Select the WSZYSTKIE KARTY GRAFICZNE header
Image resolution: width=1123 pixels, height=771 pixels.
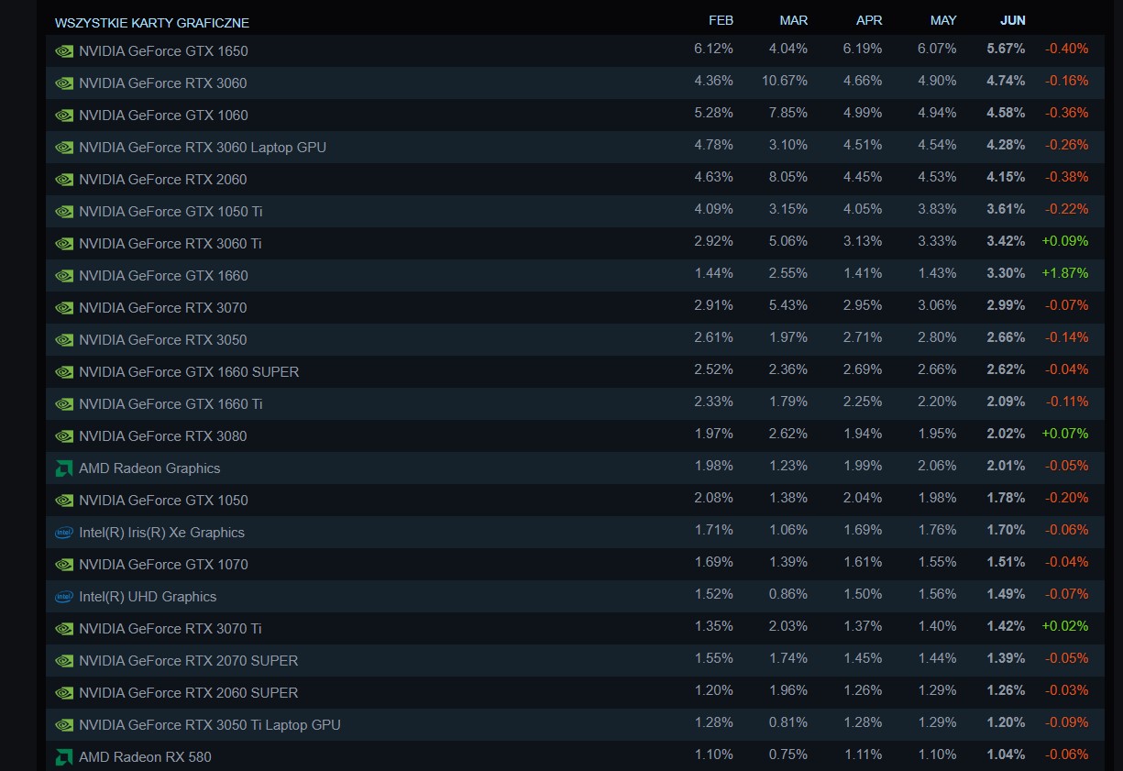pyautogui.click(x=152, y=23)
